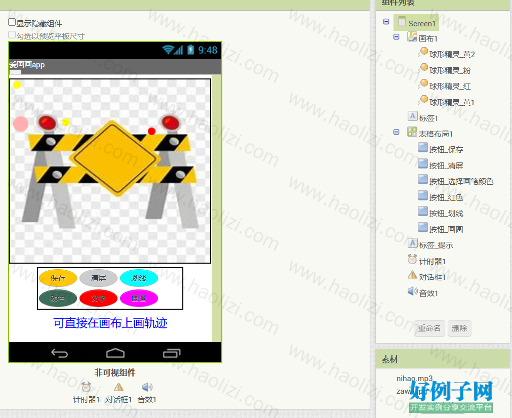This screenshot has height=418, width=512.
Task: Select the Screen1 icon in component tree
Action: [x=402, y=22]
